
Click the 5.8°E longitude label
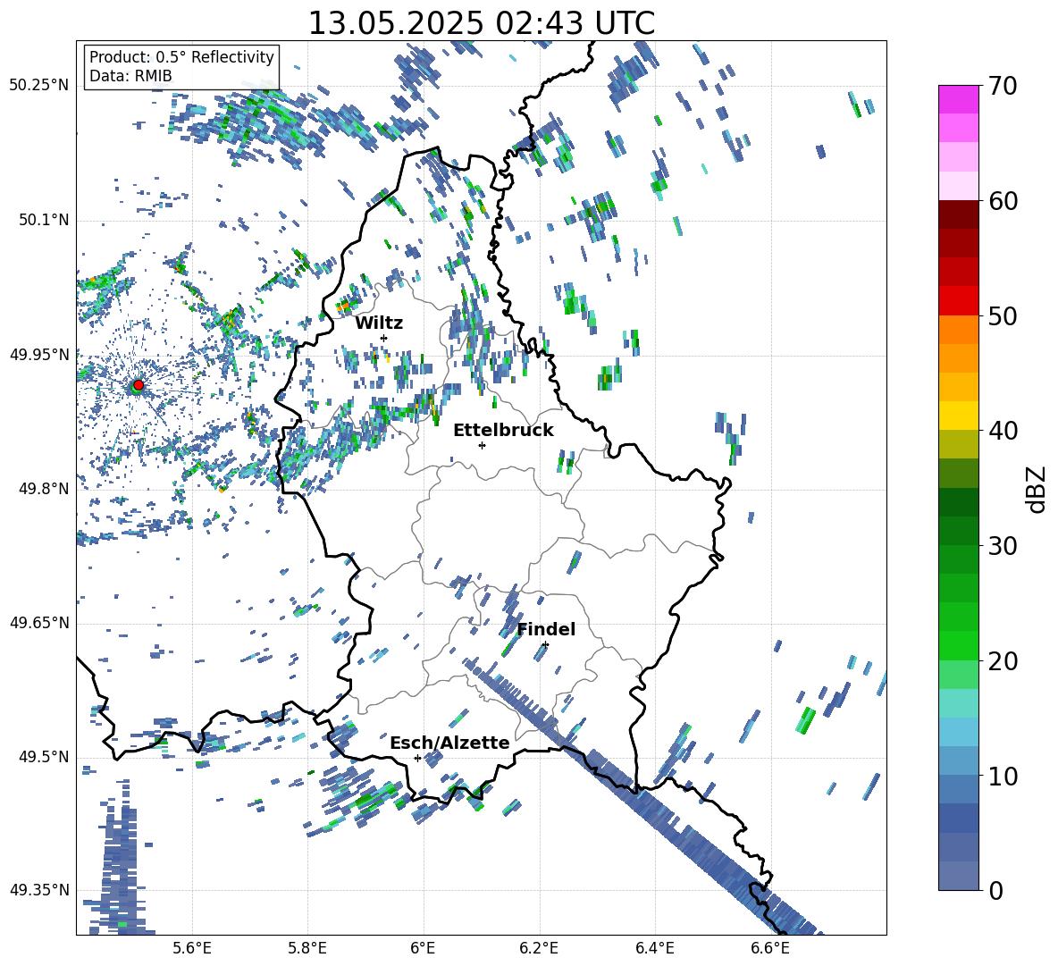click(x=307, y=948)
